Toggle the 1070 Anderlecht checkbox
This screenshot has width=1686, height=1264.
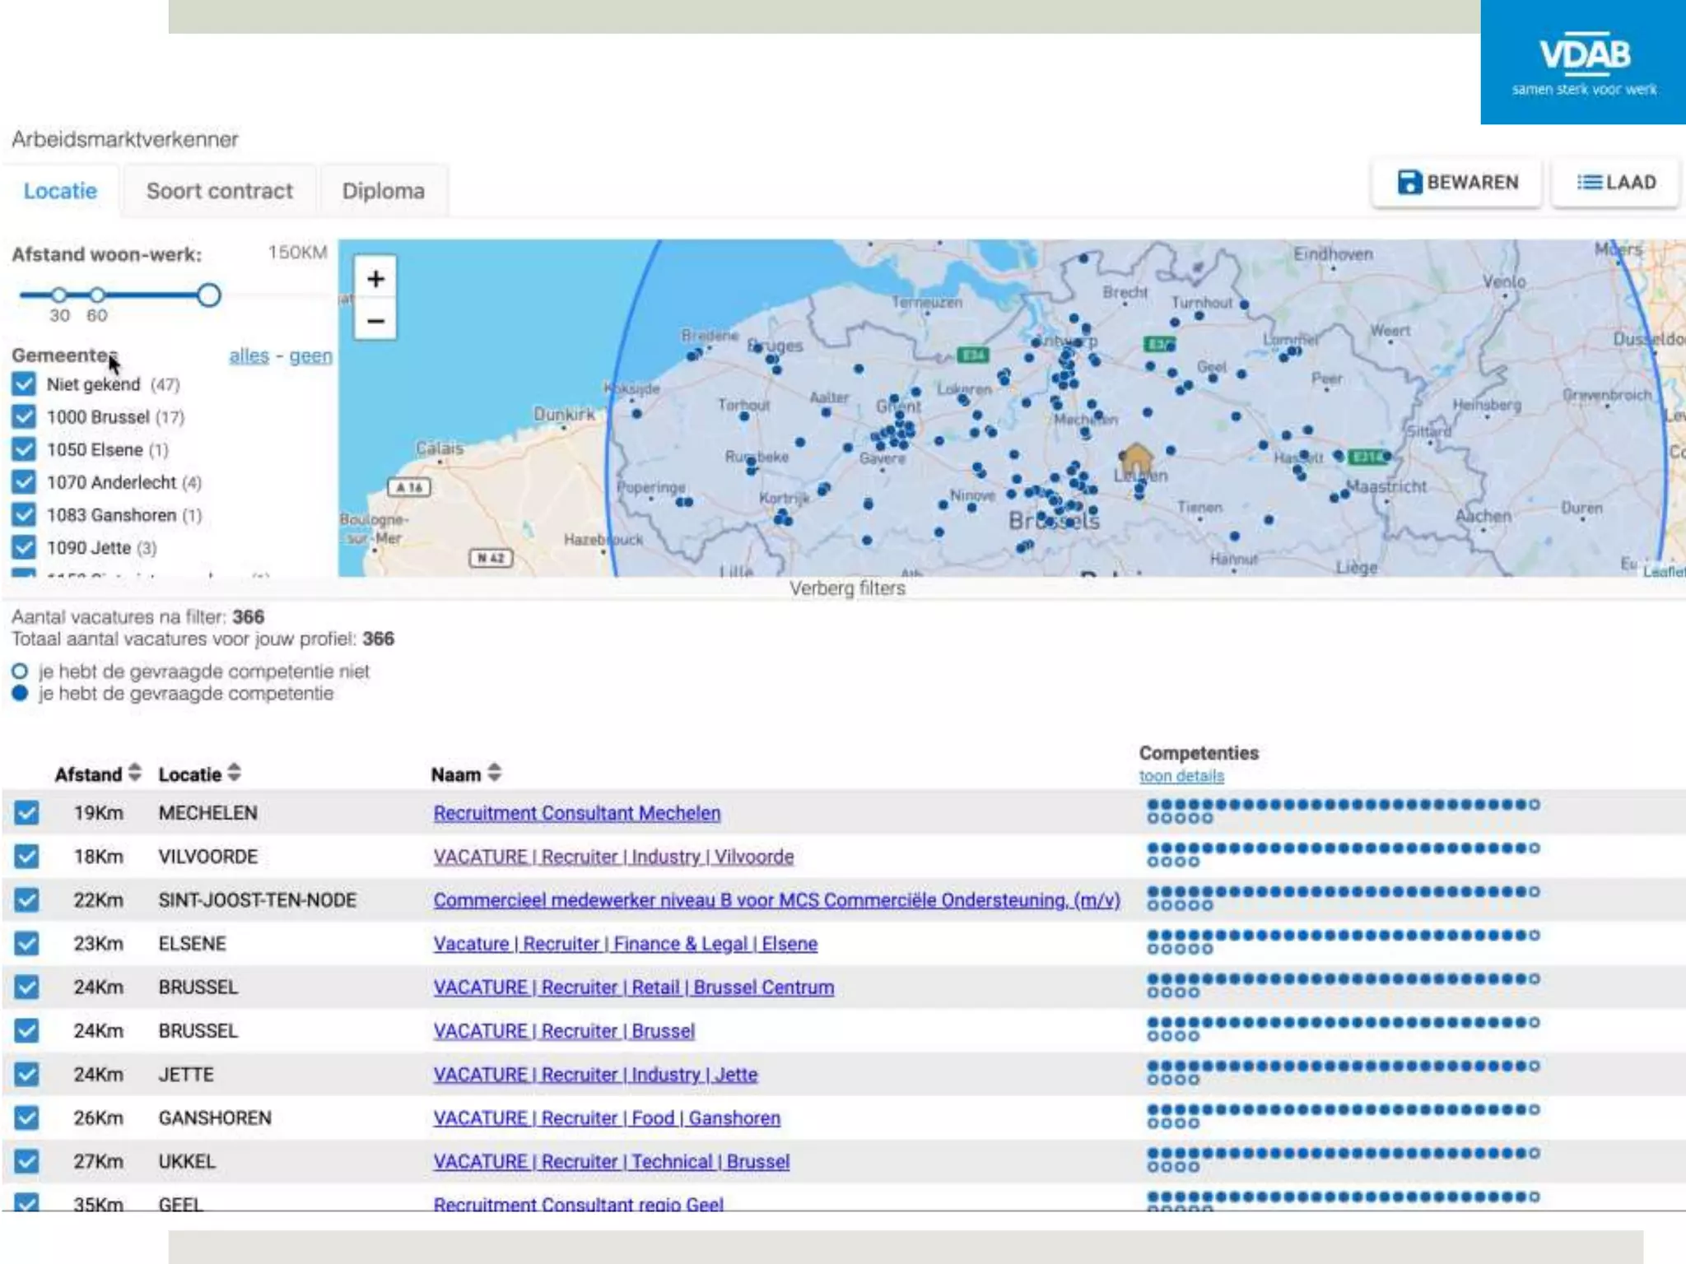[x=25, y=482]
